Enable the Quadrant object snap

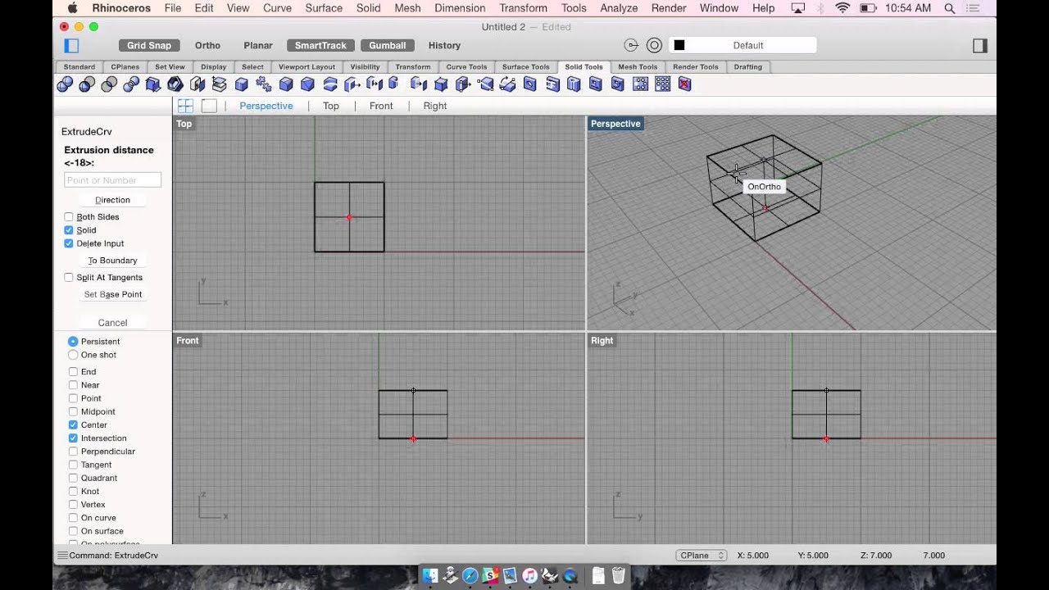click(x=73, y=479)
